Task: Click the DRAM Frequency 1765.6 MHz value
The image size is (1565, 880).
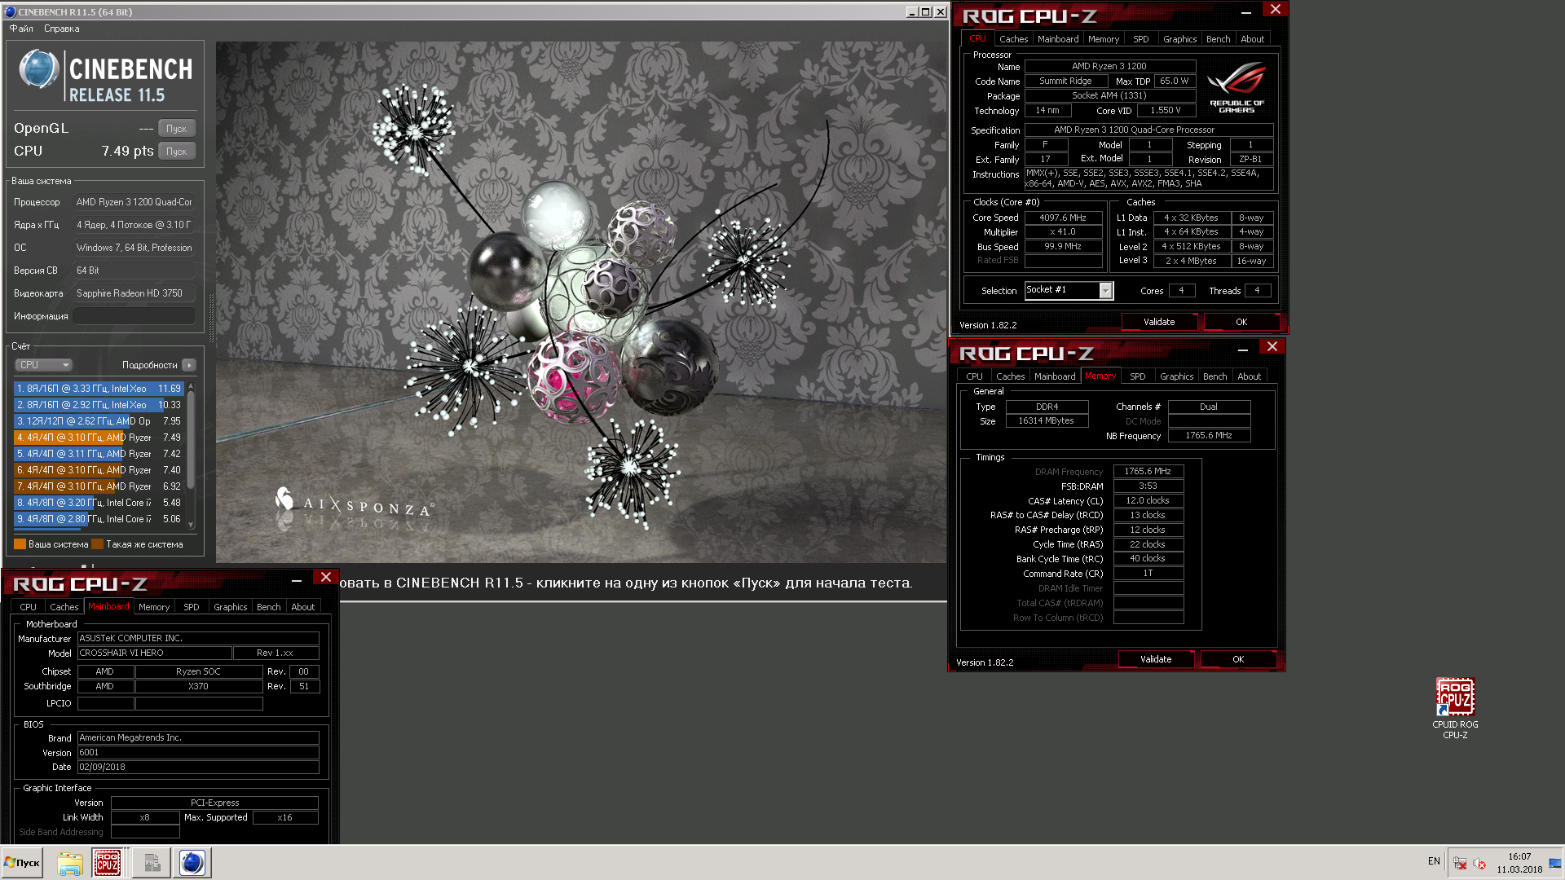Action: click(1148, 471)
